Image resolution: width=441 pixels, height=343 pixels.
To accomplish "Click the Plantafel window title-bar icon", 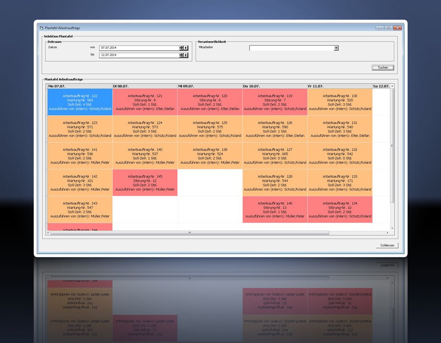I will point(41,28).
